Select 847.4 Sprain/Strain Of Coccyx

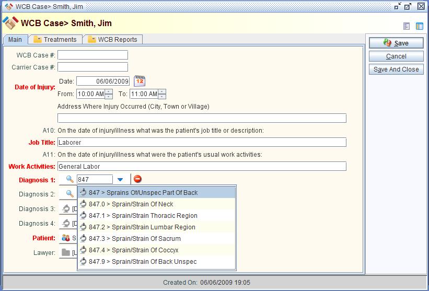click(156, 250)
